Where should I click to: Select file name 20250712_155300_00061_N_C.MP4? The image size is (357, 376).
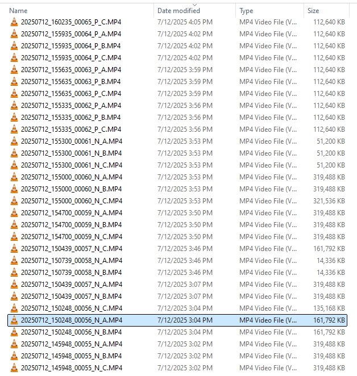(x=72, y=165)
